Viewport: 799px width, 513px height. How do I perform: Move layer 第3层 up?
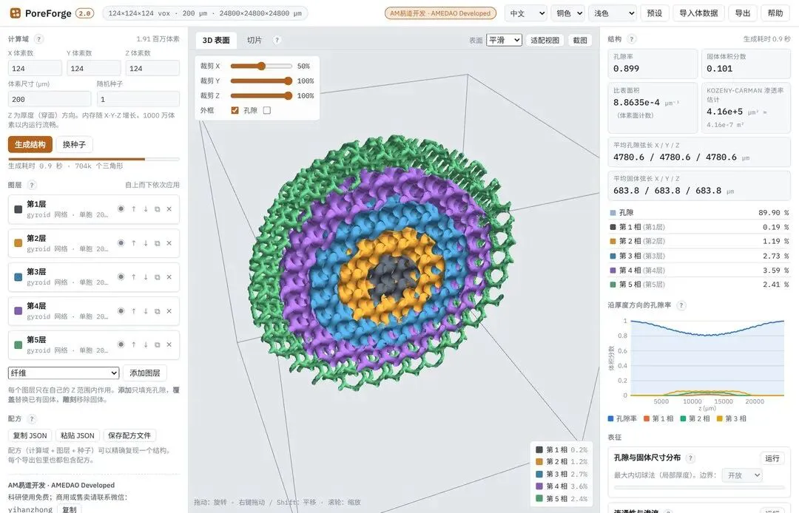[x=133, y=277]
